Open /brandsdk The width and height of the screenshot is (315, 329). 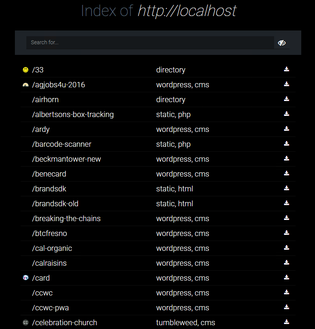[49, 189]
